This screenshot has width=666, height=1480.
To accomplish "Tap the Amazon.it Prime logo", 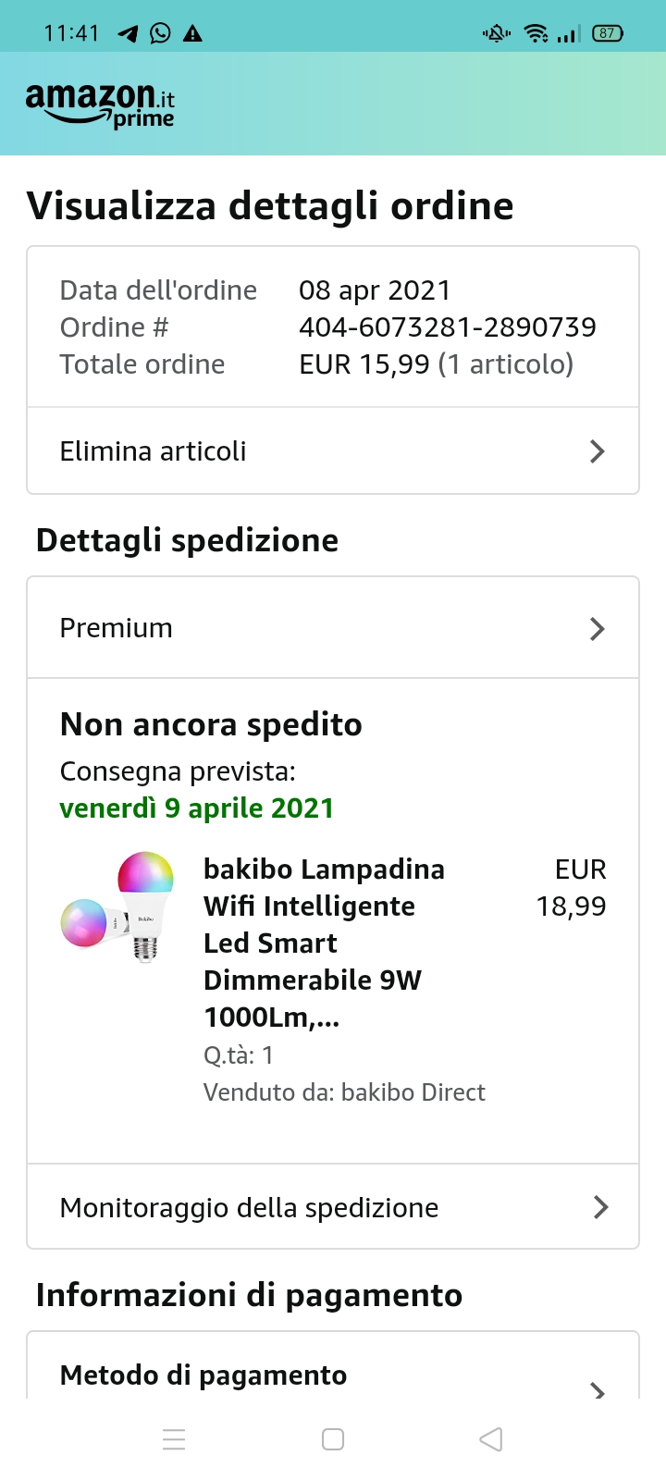I will pyautogui.click(x=100, y=105).
